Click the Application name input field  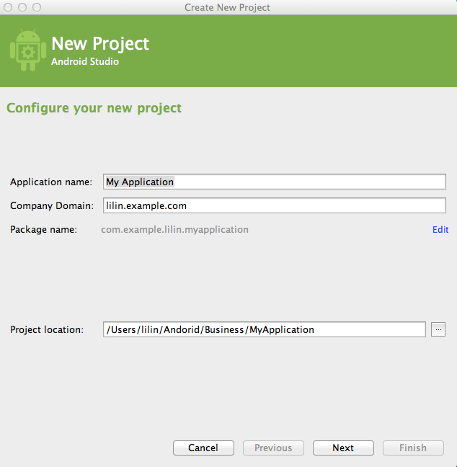275,182
